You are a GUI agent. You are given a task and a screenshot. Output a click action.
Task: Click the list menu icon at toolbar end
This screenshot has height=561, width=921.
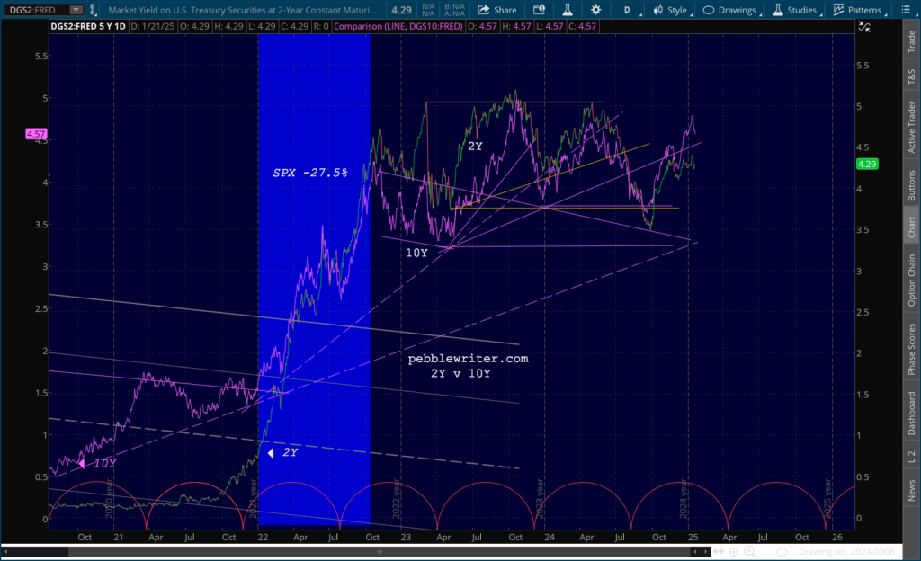click(905, 10)
